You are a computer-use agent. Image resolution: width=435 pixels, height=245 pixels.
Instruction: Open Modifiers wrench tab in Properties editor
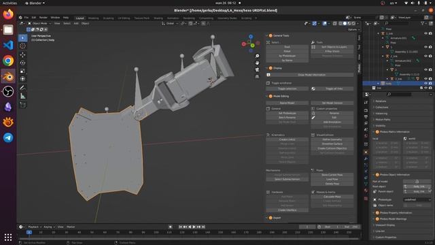(x=366, y=159)
